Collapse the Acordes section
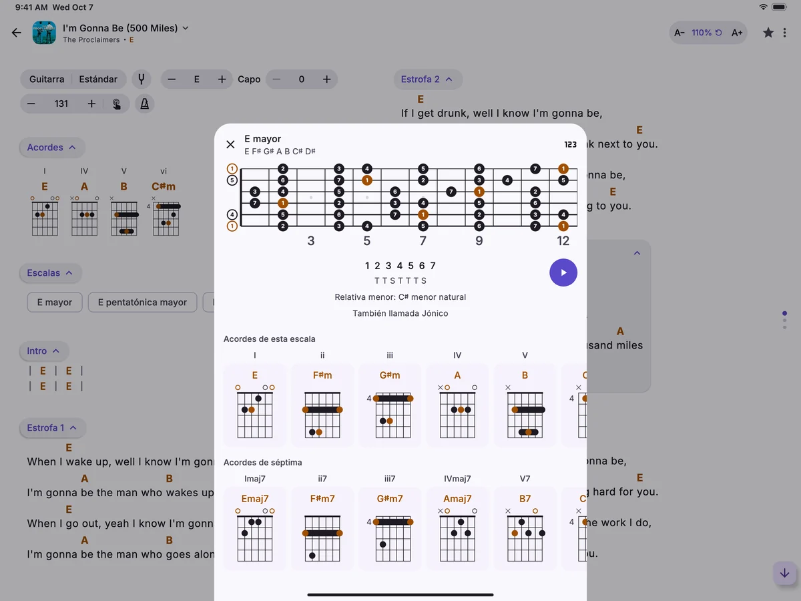801x601 pixels. pyautogui.click(x=51, y=148)
